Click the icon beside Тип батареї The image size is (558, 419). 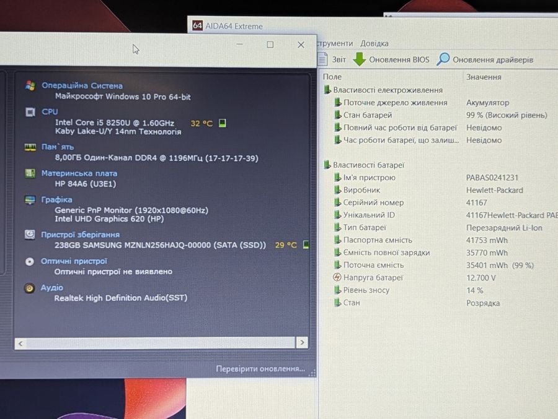coord(337,227)
